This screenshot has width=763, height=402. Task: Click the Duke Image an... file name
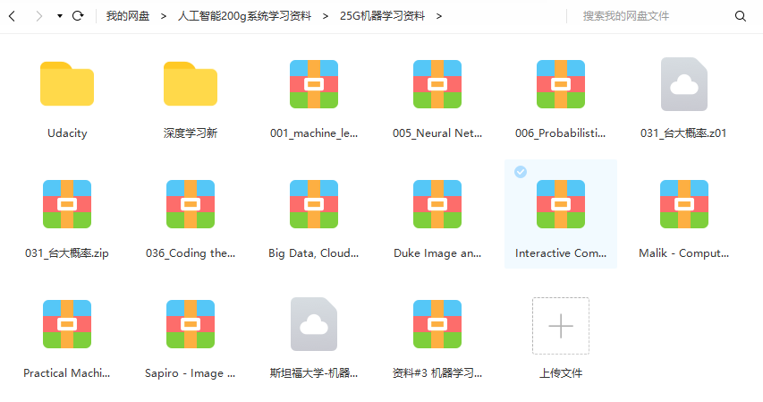coord(437,253)
